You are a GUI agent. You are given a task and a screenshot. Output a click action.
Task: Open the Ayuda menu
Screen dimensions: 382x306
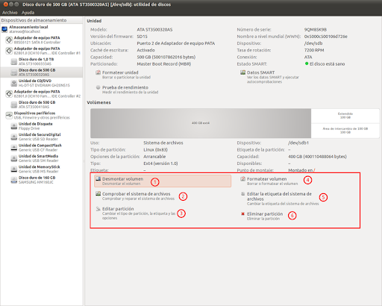point(28,13)
